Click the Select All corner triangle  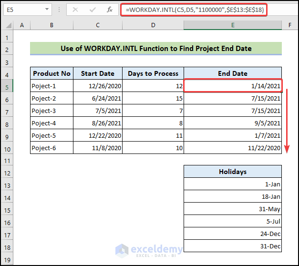(8, 25)
